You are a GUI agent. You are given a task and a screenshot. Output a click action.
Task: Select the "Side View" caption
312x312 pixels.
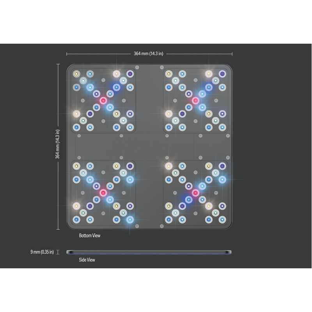[x=87, y=260]
